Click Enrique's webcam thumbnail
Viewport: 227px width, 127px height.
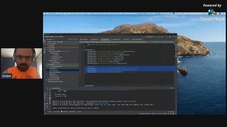click(22, 64)
